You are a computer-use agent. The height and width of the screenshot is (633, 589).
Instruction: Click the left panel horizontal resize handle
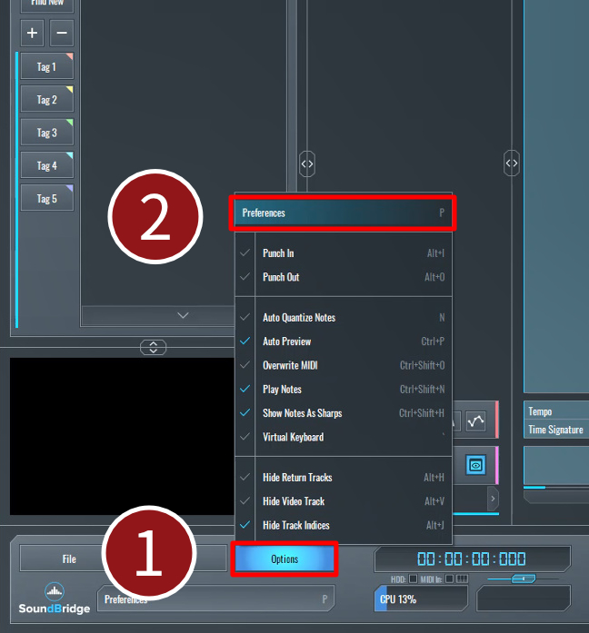click(x=307, y=163)
